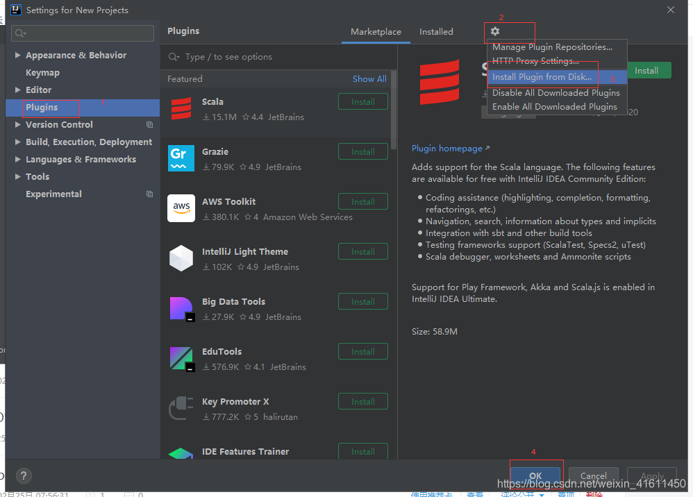Switch to the Marketplace tab

tap(376, 32)
